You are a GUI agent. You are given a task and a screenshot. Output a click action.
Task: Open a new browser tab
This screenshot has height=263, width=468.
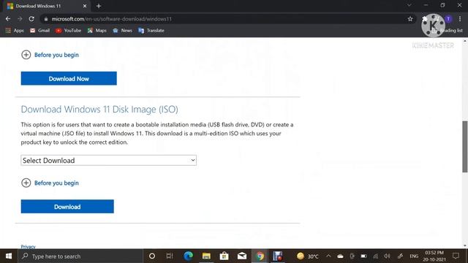click(99, 6)
